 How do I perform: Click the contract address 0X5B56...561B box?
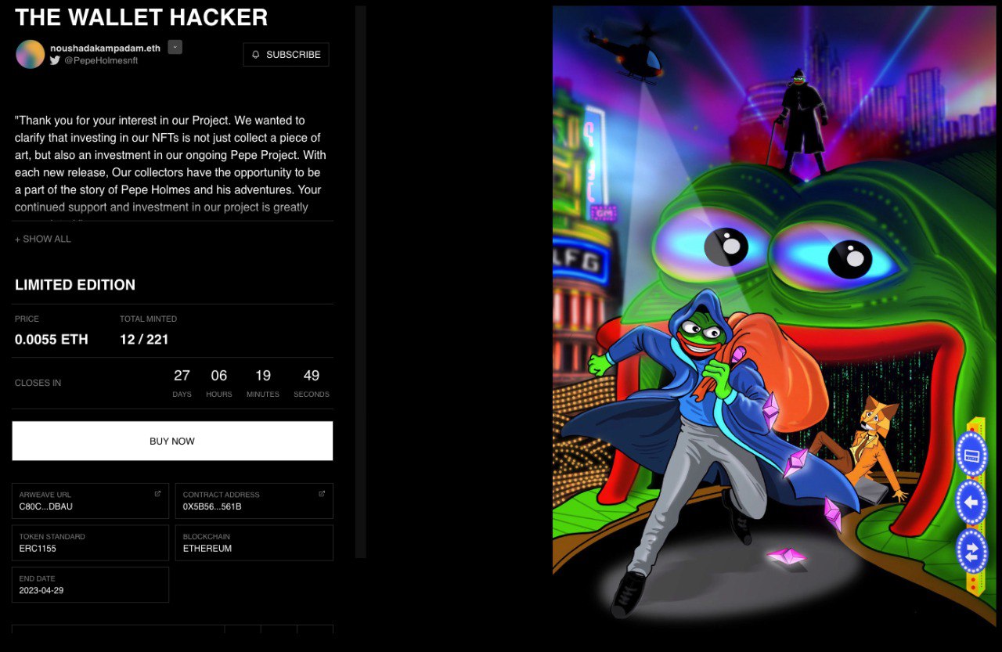click(254, 501)
